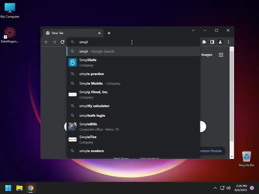Select the Recycle Bin desktop icon

click(246, 159)
